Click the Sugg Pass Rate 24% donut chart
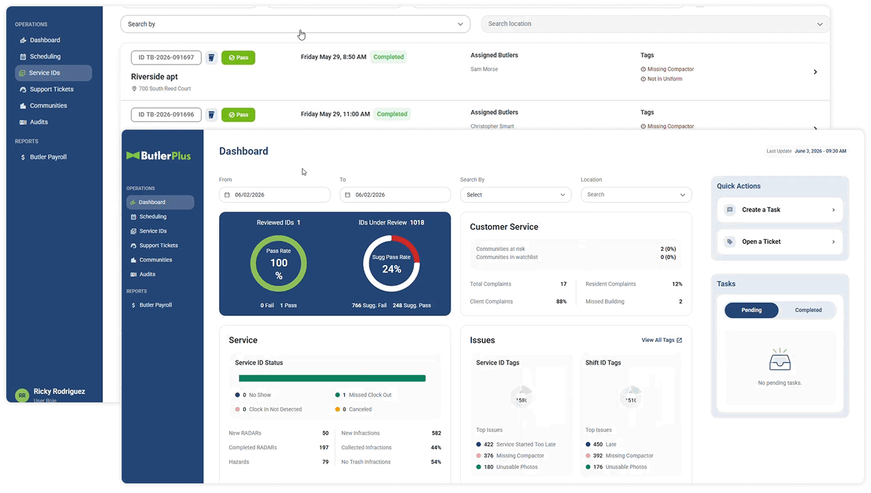 click(391, 264)
